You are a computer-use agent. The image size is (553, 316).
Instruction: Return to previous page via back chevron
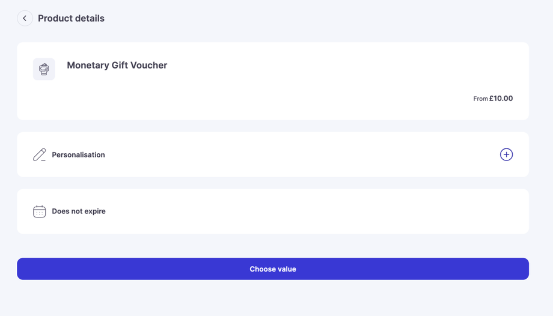(x=25, y=19)
